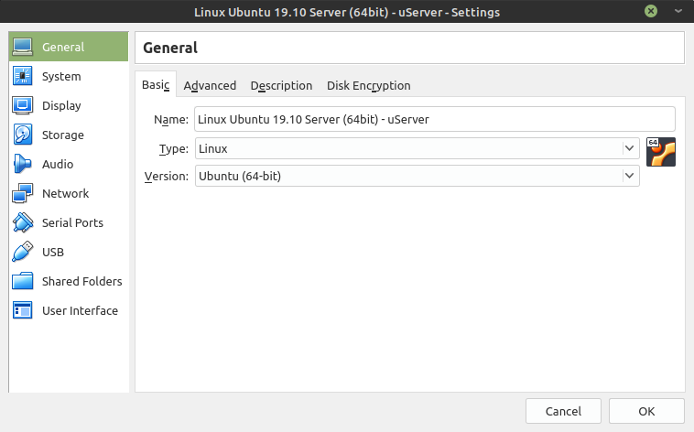This screenshot has height=432, width=694.
Task: Open the User Interface label
Action: [x=80, y=310]
